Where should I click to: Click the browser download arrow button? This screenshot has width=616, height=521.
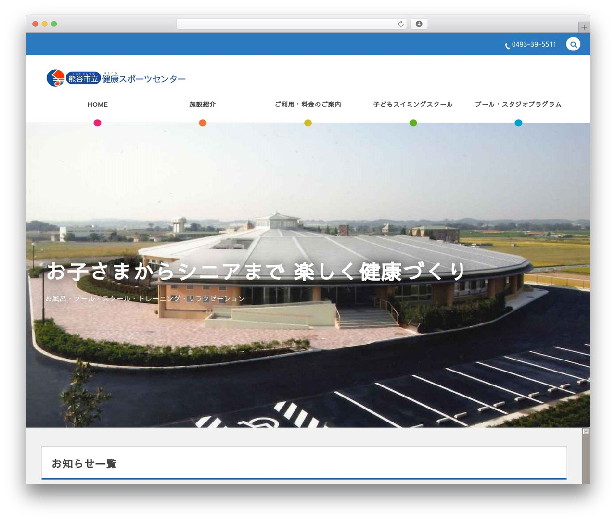coord(419,24)
